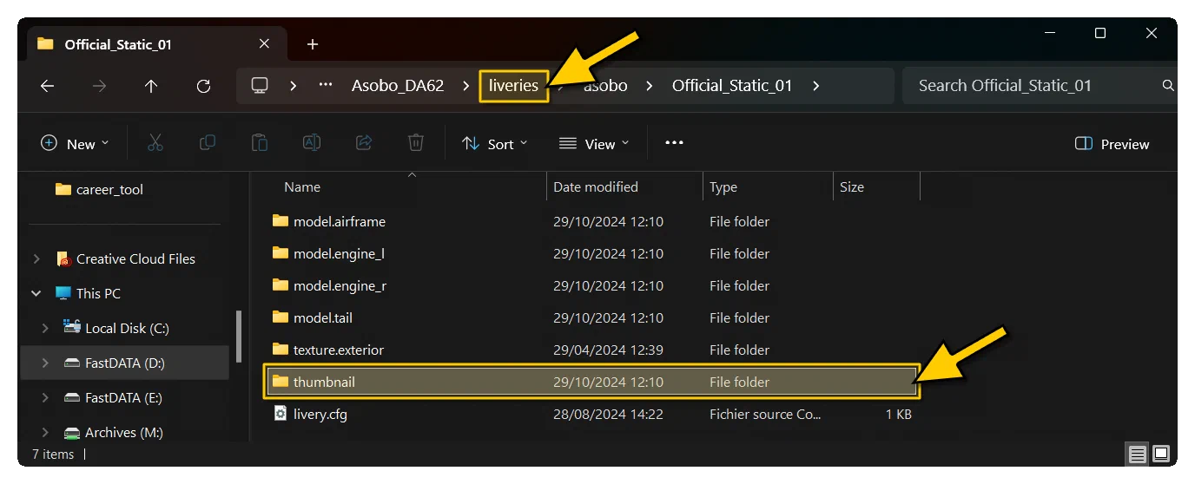Expand Local Disk (C:) node

(x=45, y=328)
